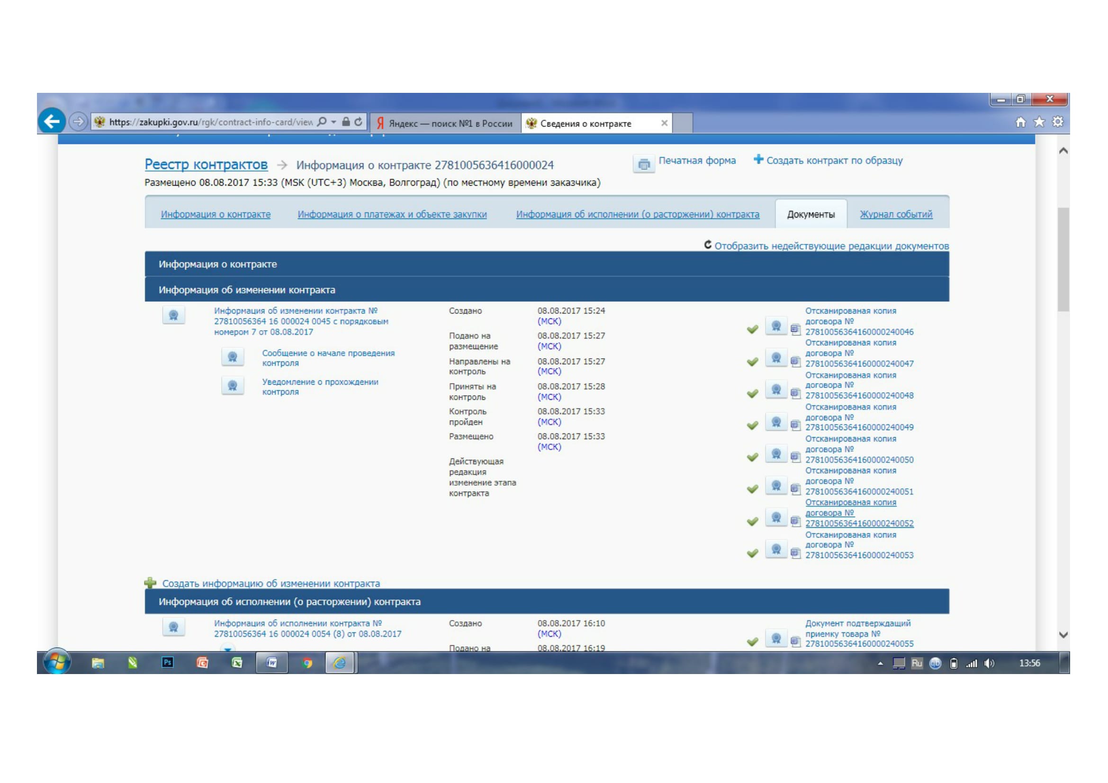
Task: Click the page vertical scrollbar thumb
Action: point(1063,261)
